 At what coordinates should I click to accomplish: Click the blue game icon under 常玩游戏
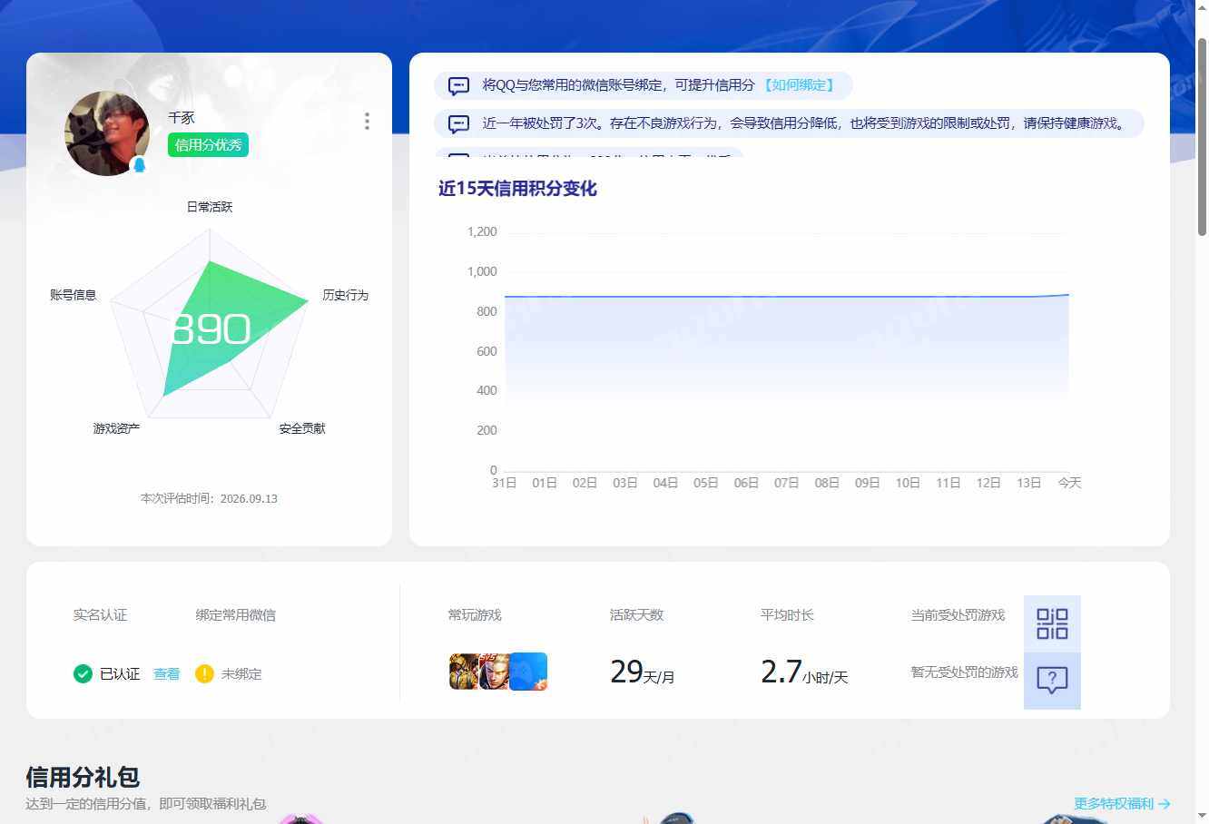(x=528, y=672)
